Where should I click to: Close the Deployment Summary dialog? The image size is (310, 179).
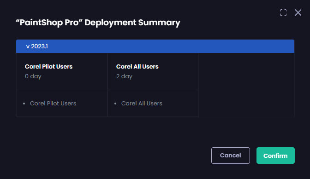(298, 12)
